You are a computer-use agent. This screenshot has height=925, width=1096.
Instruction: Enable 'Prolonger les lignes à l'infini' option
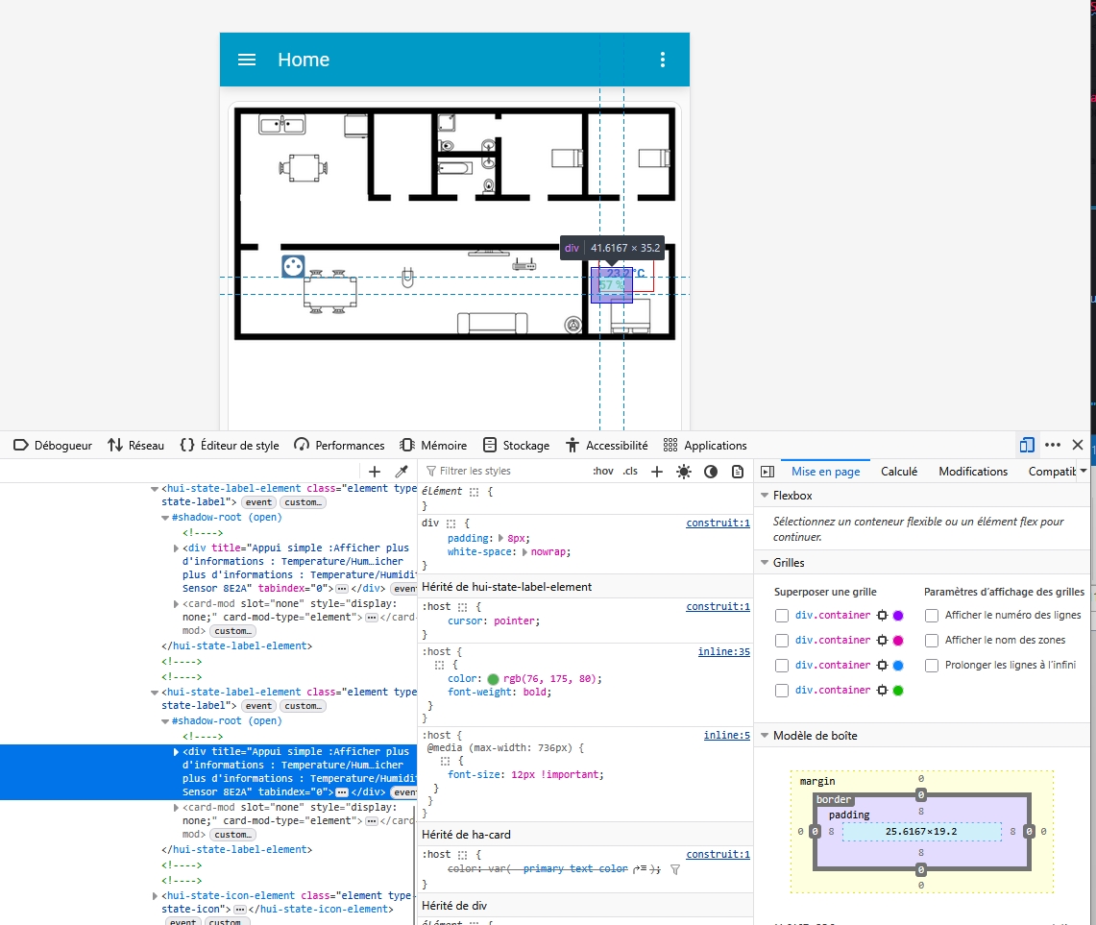[x=932, y=666]
